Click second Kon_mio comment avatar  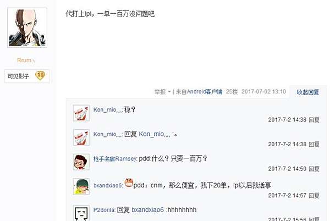[81, 137]
